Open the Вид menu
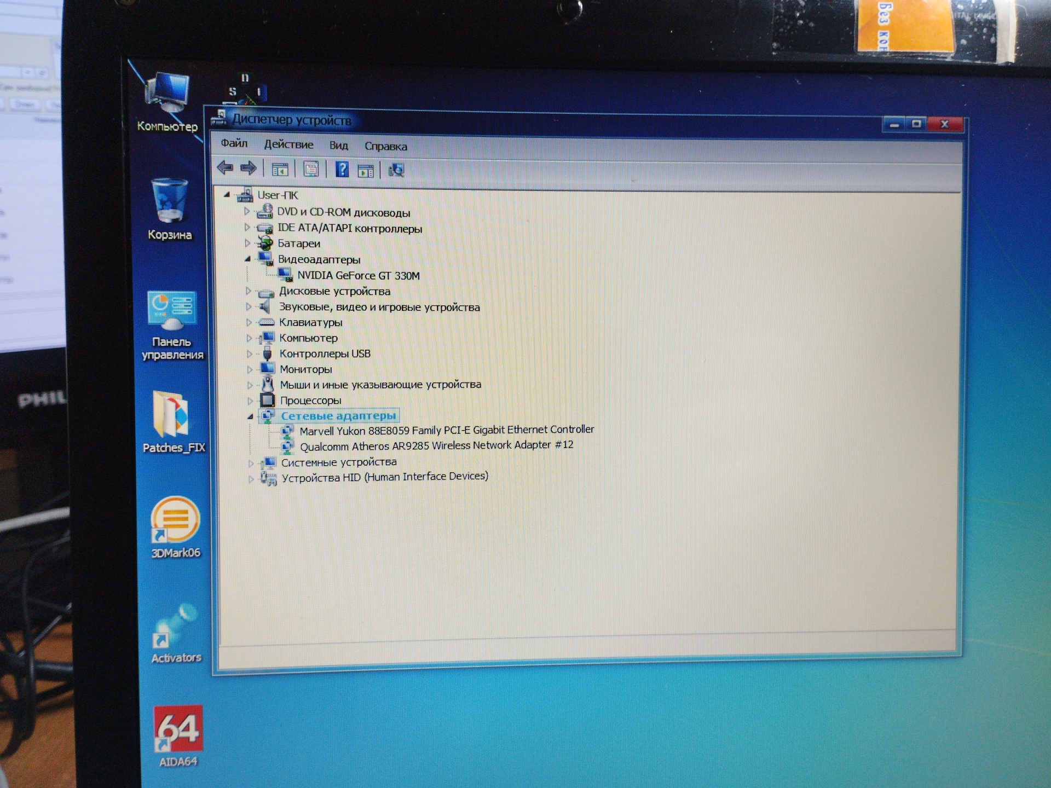The width and height of the screenshot is (1051, 788). click(x=339, y=146)
